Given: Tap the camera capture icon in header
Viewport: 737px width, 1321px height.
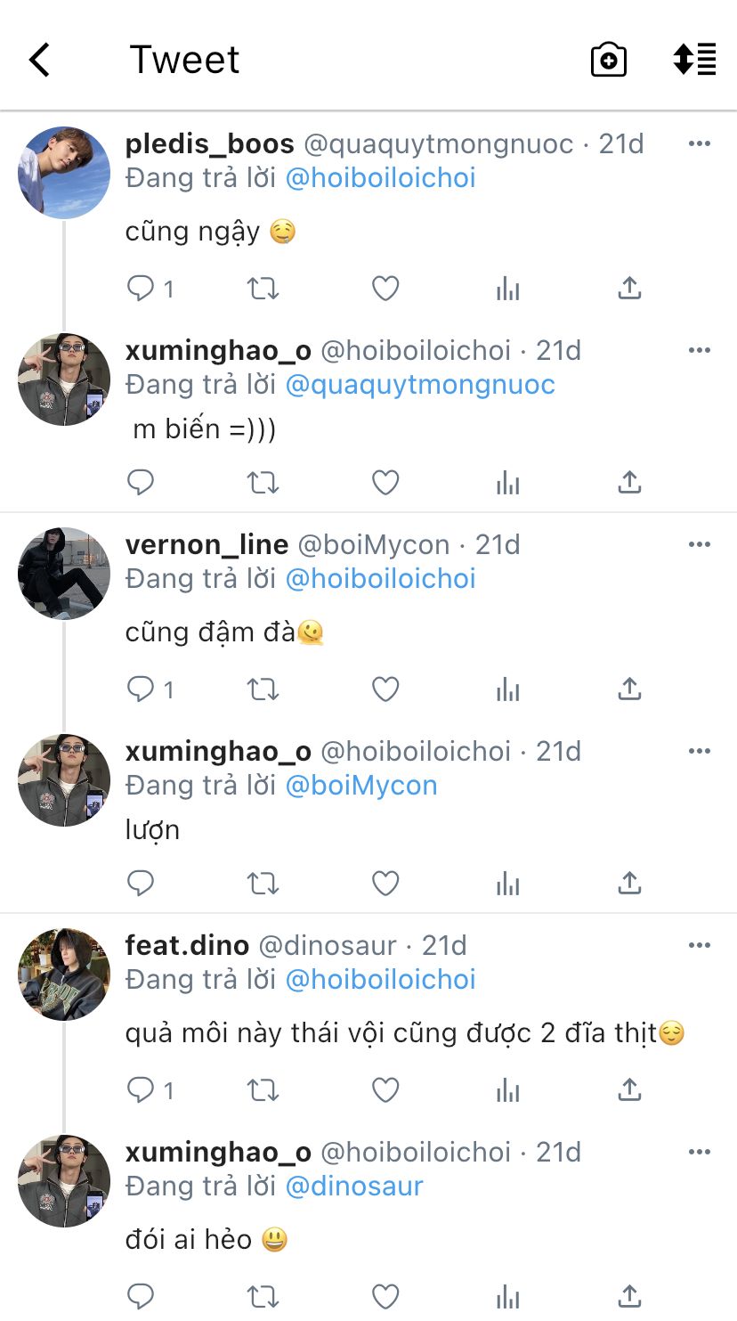Looking at the screenshot, I should click(609, 60).
